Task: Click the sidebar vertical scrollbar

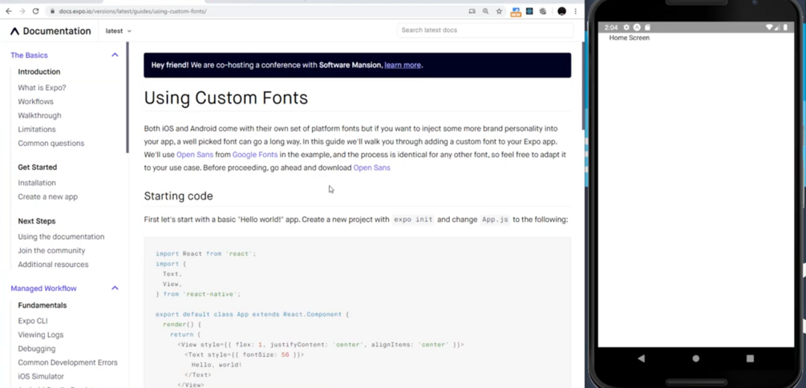Action: pos(128,98)
